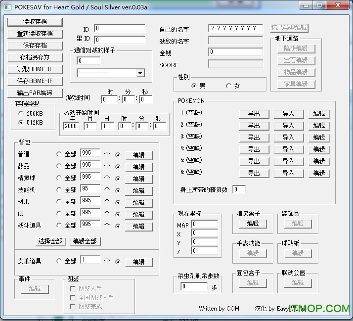Click the 保存BBME-IF button

pyautogui.click(x=35, y=81)
